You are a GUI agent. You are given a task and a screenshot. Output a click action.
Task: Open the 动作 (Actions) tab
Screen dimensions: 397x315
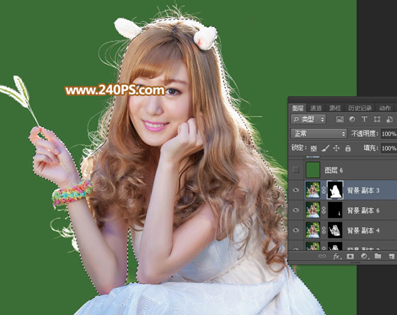tap(385, 108)
